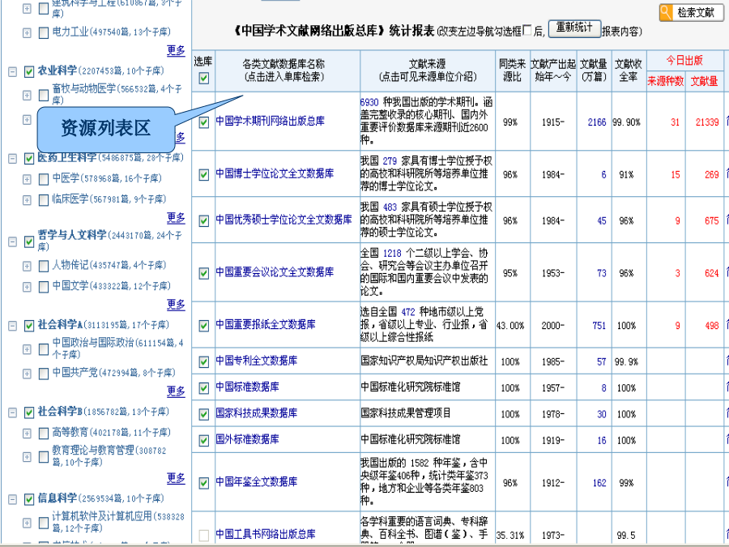The image size is (729, 547).
Task: Open the 国外标准数据库 link
Action: (247, 439)
